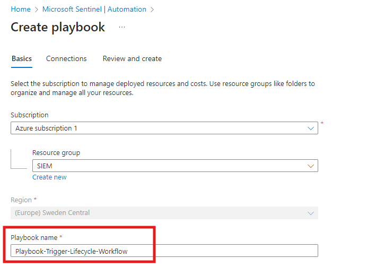
Task: Click the Resource group chevron arrow
Action: [311, 166]
